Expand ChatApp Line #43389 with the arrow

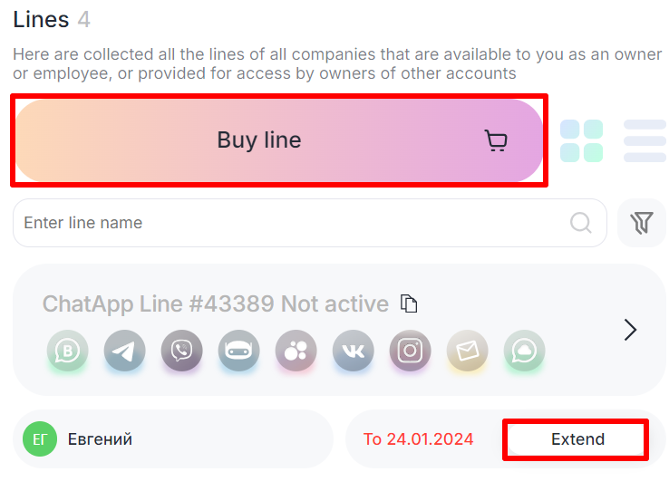tap(631, 330)
